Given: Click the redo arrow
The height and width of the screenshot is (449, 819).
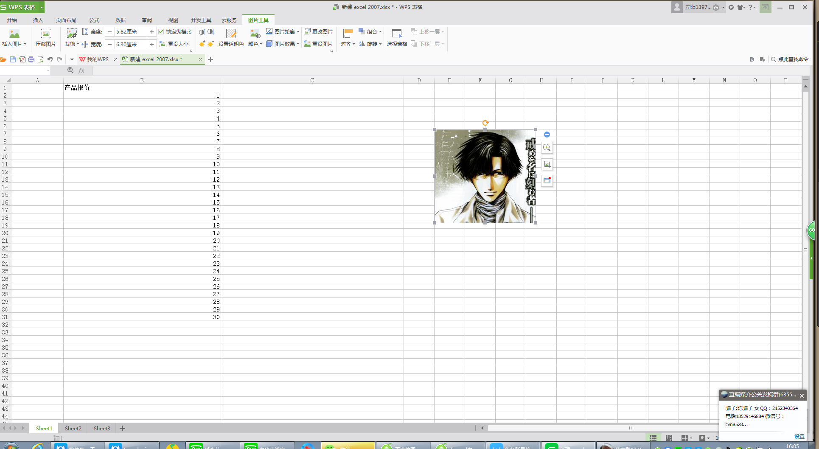Looking at the screenshot, I should [59, 59].
